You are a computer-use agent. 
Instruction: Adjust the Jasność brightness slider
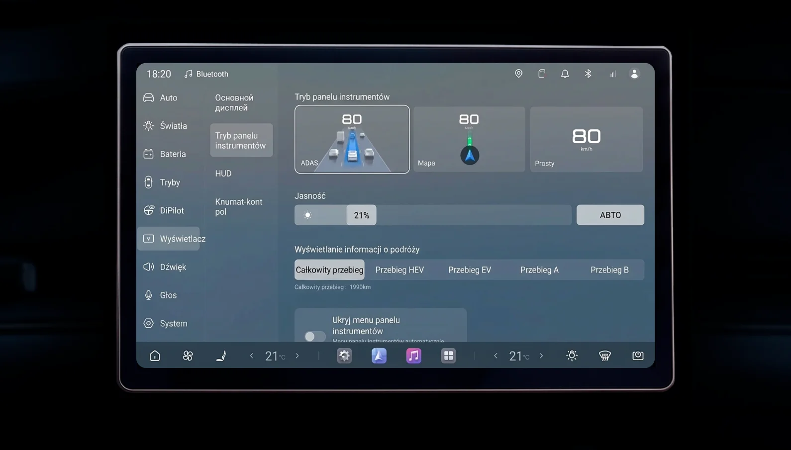tap(433, 215)
